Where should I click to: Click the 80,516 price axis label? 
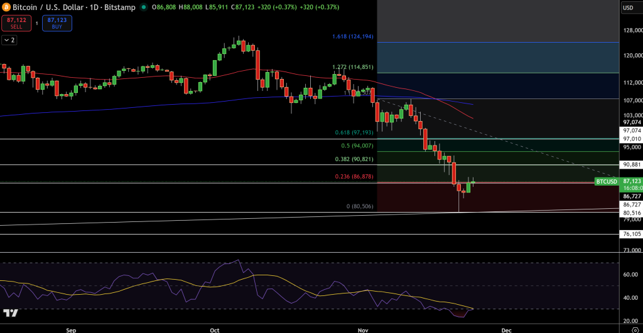(x=632, y=213)
